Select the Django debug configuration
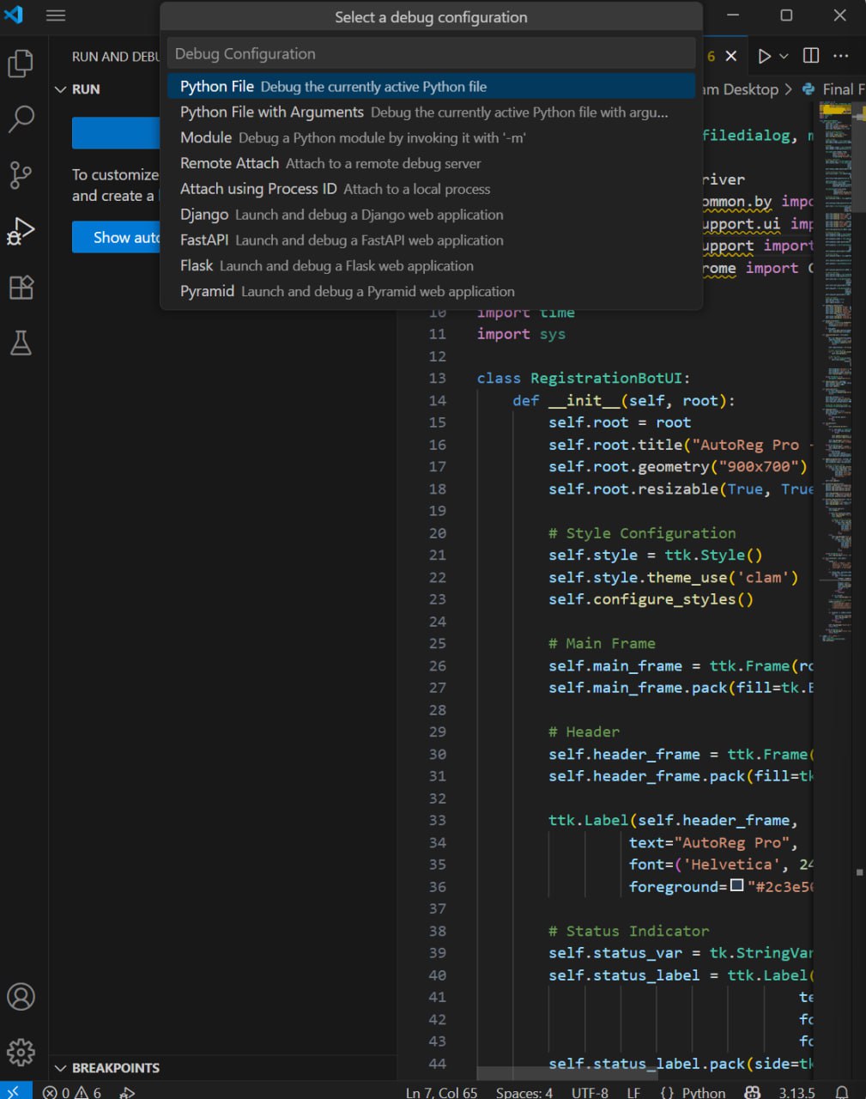866x1099 pixels. 431,215
